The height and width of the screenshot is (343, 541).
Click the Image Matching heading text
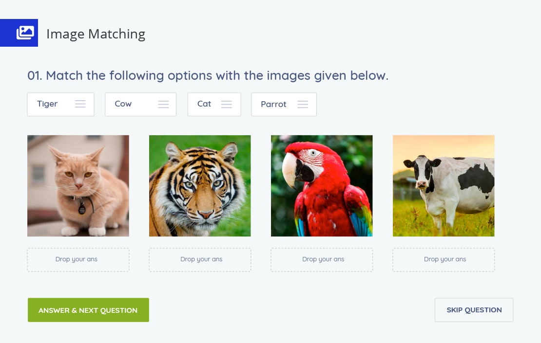coord(96,34)
